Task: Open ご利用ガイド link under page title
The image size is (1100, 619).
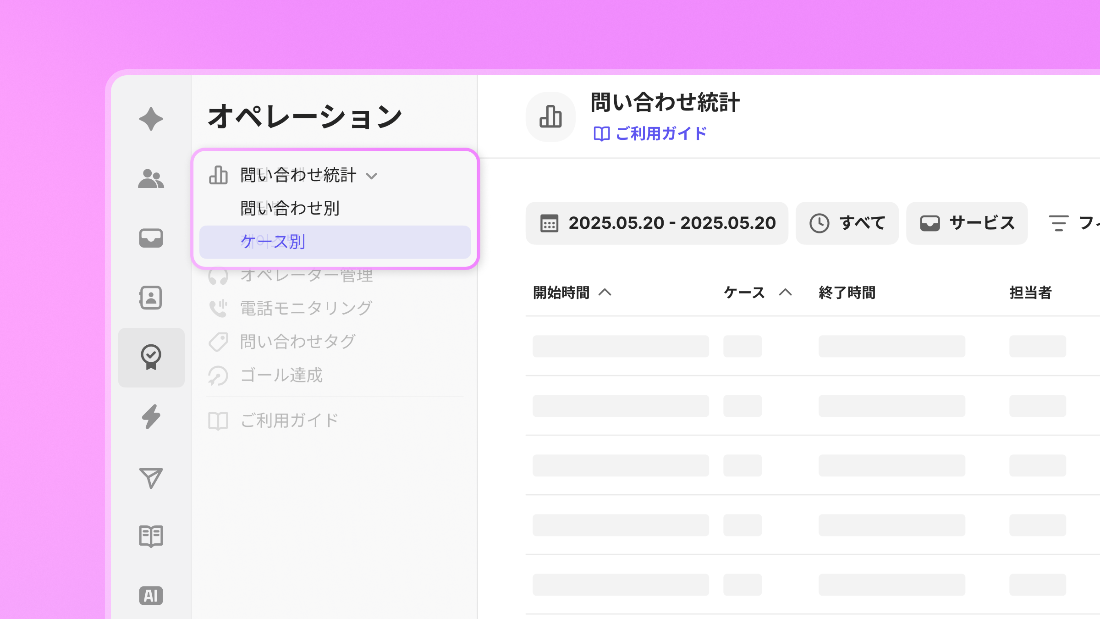Action: 650,134
